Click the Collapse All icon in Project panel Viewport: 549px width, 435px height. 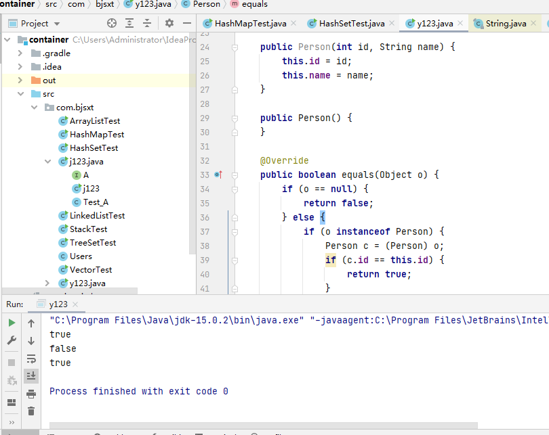[147, 24]
